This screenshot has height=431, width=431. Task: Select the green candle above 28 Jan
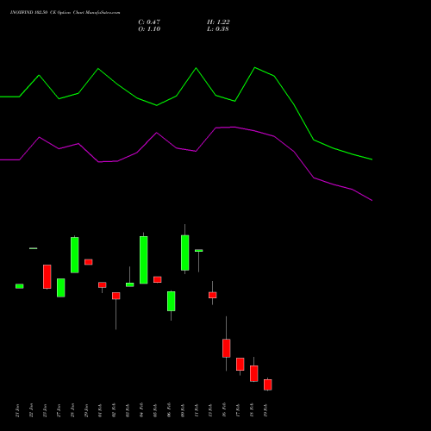75,255
